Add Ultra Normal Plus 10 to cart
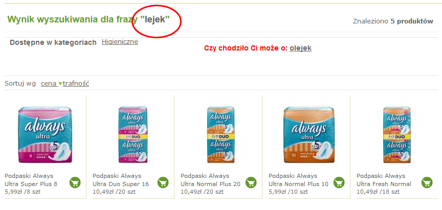This screenshot has height=210, width=442. [x=339, y=182]
